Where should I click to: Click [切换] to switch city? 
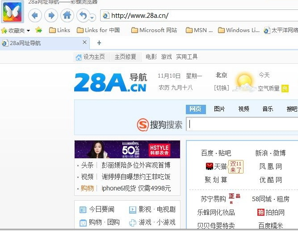coord(221,88)
